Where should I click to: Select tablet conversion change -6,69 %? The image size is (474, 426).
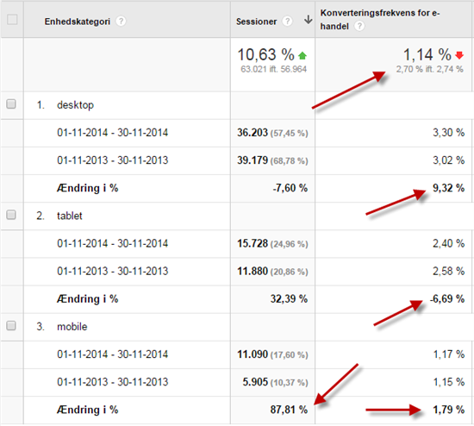click(x=447, y=299)
